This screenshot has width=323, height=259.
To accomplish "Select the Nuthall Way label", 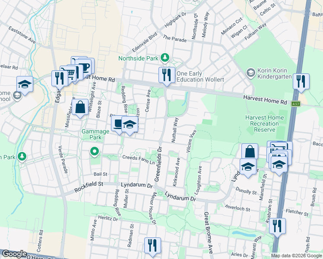I will click(175, 130).
